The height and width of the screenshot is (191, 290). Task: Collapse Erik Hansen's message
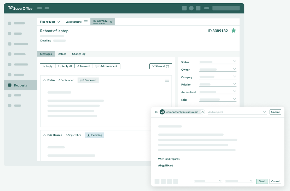45,135
